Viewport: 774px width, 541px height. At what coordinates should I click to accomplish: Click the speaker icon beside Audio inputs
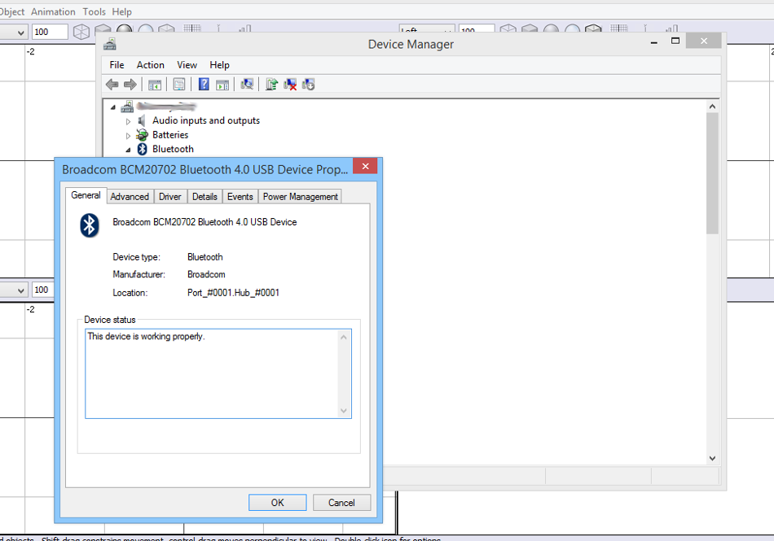(x=142, y=120)
